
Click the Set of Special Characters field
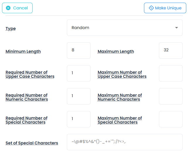[x=125, y=142]
